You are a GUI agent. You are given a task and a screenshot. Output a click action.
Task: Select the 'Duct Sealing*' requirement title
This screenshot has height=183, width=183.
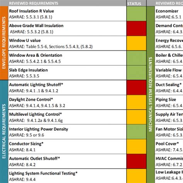click(x=169, y=85)
